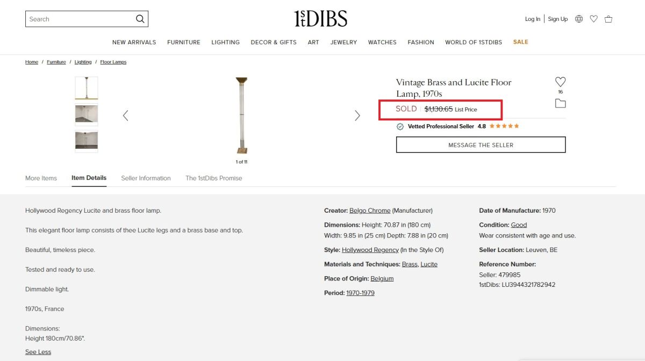The width and height of the screenshot is (645, 361).
Task: Click the Floor Lamps breadcrumb link
Action: coord(113,62)
